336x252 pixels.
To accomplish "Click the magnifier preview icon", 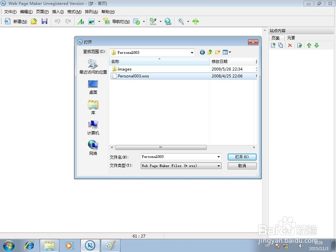I will click(181, 21).
